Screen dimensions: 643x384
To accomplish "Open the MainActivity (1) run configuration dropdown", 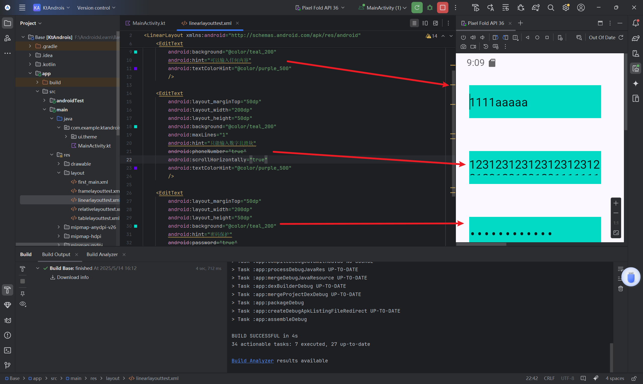I will pyautogui.click(x=382, y=8).
